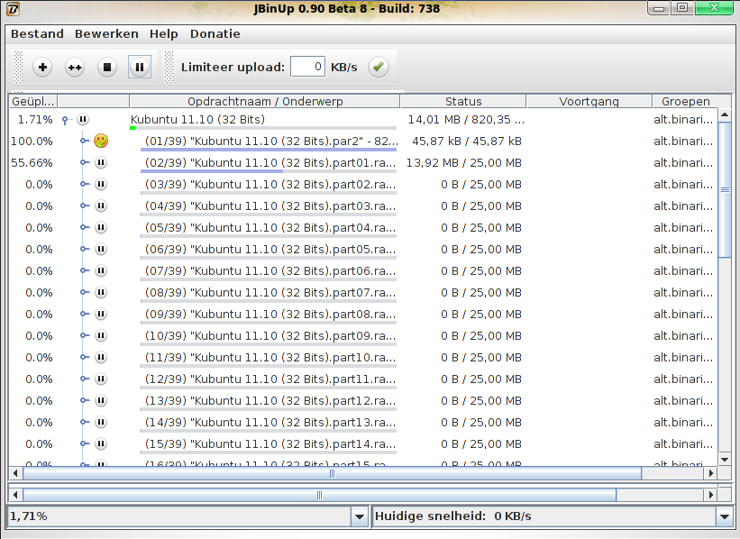The height and width of the screenshot is (539, 740).
Task: Click the add upload job plus icon
Action: [x=42, y=67]
